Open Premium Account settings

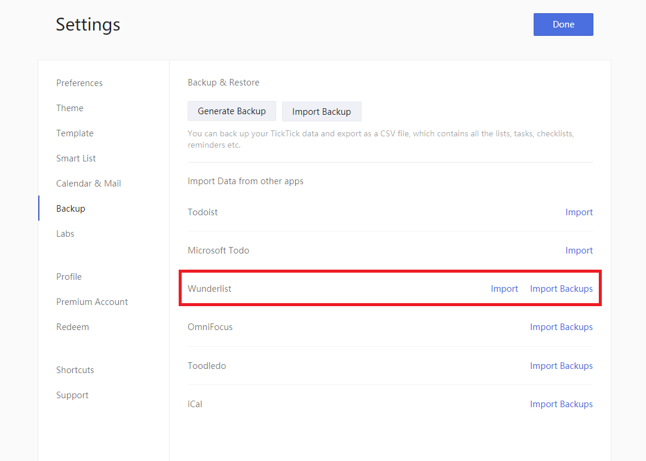92,302
